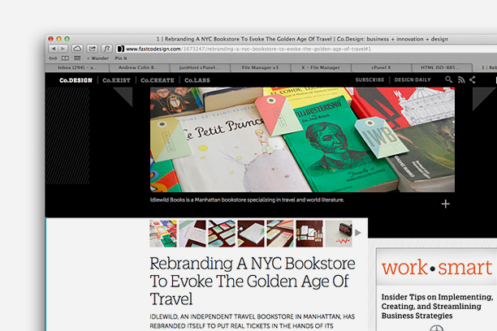Click the SUBSCRIBE link
The image size is (497, 331).
pyautogui.click(x=370, y=80)
